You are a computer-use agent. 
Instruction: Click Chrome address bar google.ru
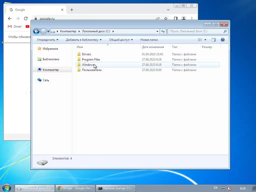[x=47, y=18]
